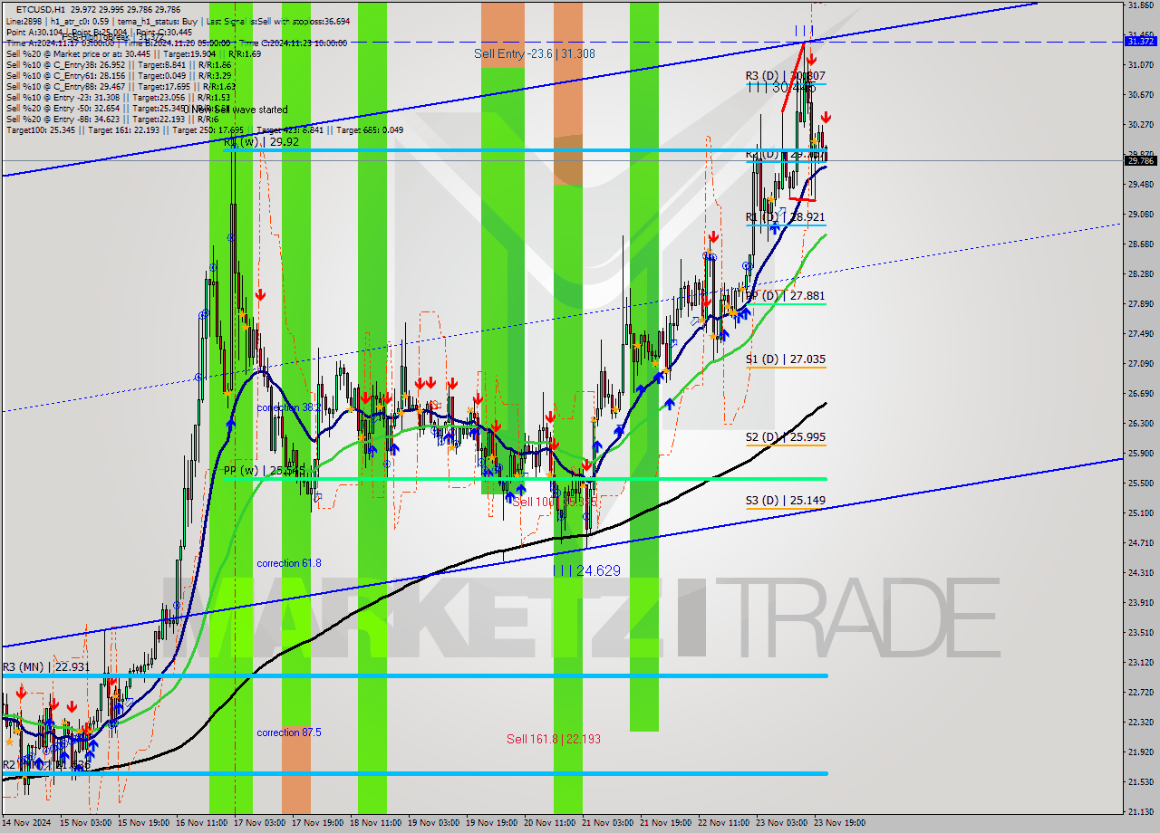Click the '14 Nov 2024' date on the time axis
The height and width of the screenshot is (833, 1160).
[28, 823]
